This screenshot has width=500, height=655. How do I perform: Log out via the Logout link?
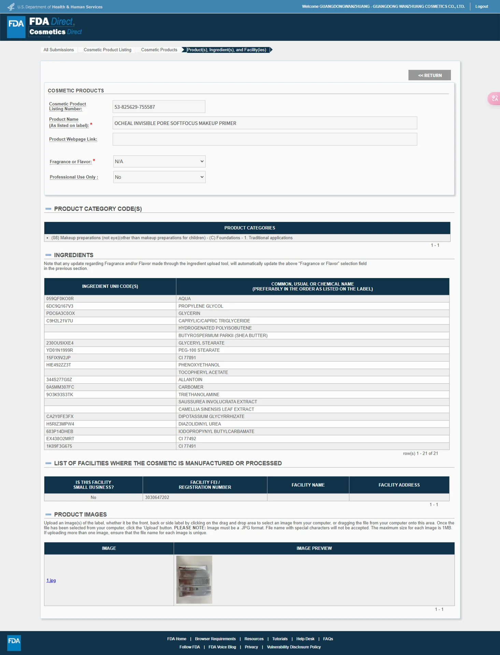coord(482,6)
